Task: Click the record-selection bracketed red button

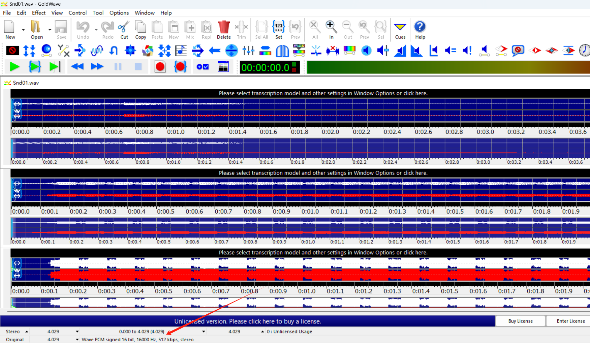Action: point(180,67)
